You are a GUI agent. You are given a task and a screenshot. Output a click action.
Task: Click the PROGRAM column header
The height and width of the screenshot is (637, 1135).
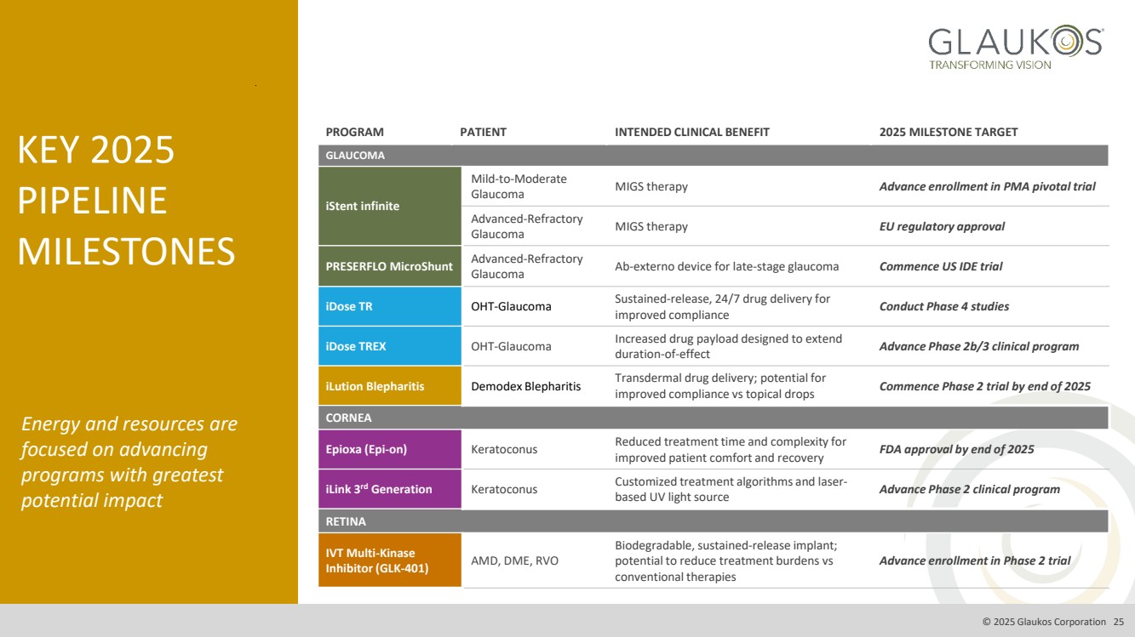pos(354,132)
